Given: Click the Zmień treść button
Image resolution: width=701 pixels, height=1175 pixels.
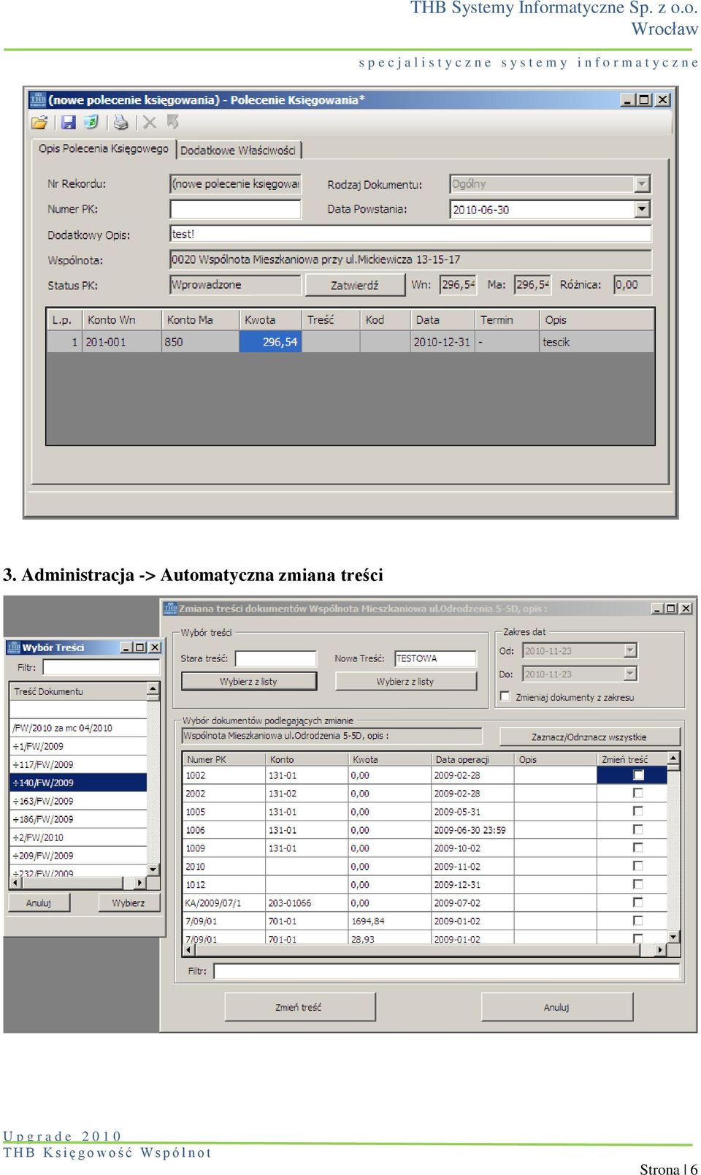Looking at the screenshot, I should [299, 1007].
